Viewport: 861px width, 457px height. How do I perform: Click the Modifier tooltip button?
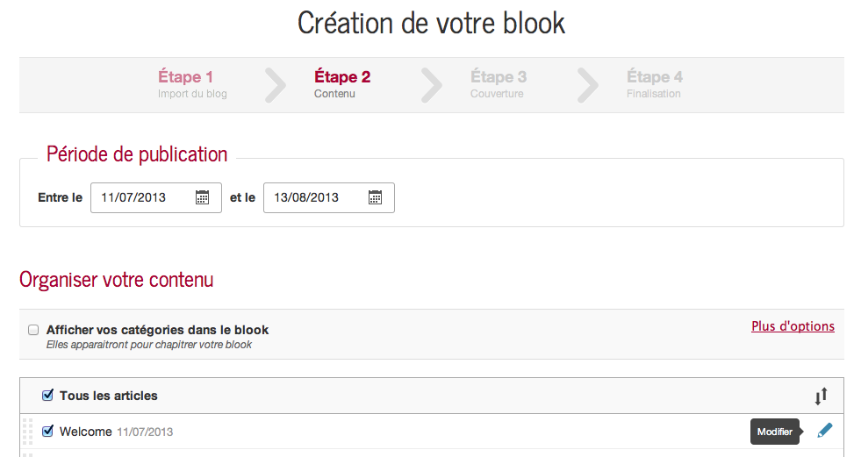tap(775, 432)
